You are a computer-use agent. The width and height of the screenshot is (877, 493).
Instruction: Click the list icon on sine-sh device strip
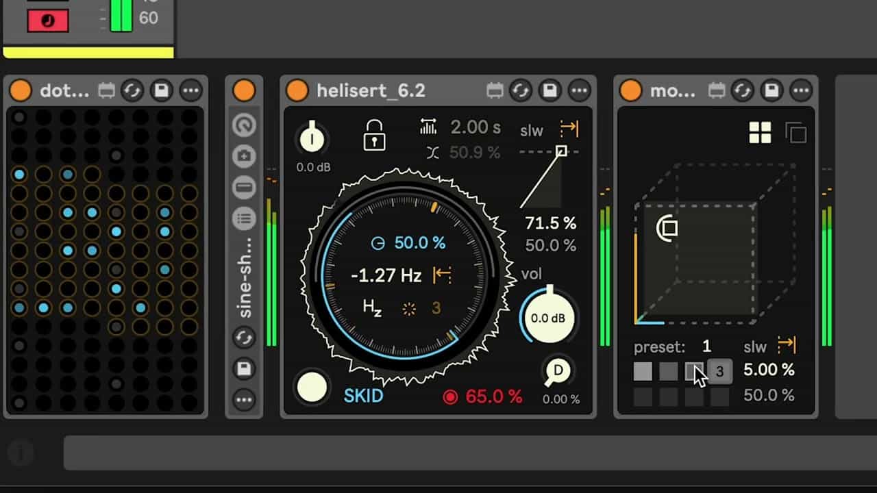[245, 219]
